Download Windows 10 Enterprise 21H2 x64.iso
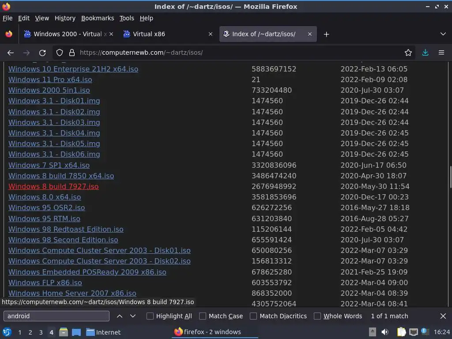 coord(73,69)
